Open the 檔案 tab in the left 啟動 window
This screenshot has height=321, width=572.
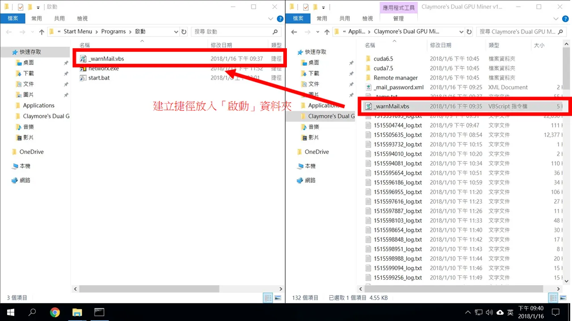13,18
